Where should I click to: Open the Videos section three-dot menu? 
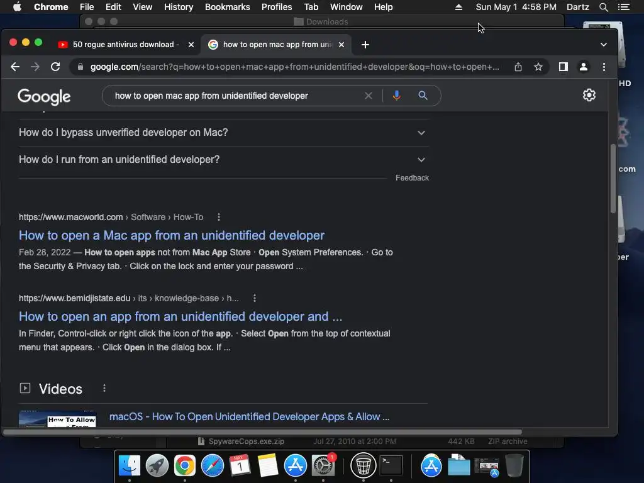(104, 388)
